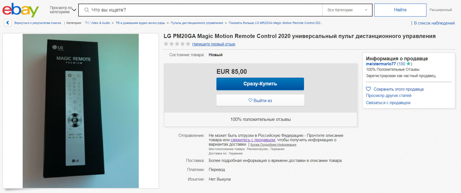The image size is (461, 193).
Task: Click 'Связаться с продавцом' in seller panel
Action: click(x=388, y=103)
